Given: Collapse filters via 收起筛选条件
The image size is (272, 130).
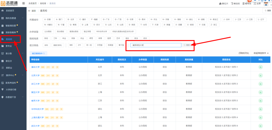Looking at the screenshot, I should click(261, 53).
